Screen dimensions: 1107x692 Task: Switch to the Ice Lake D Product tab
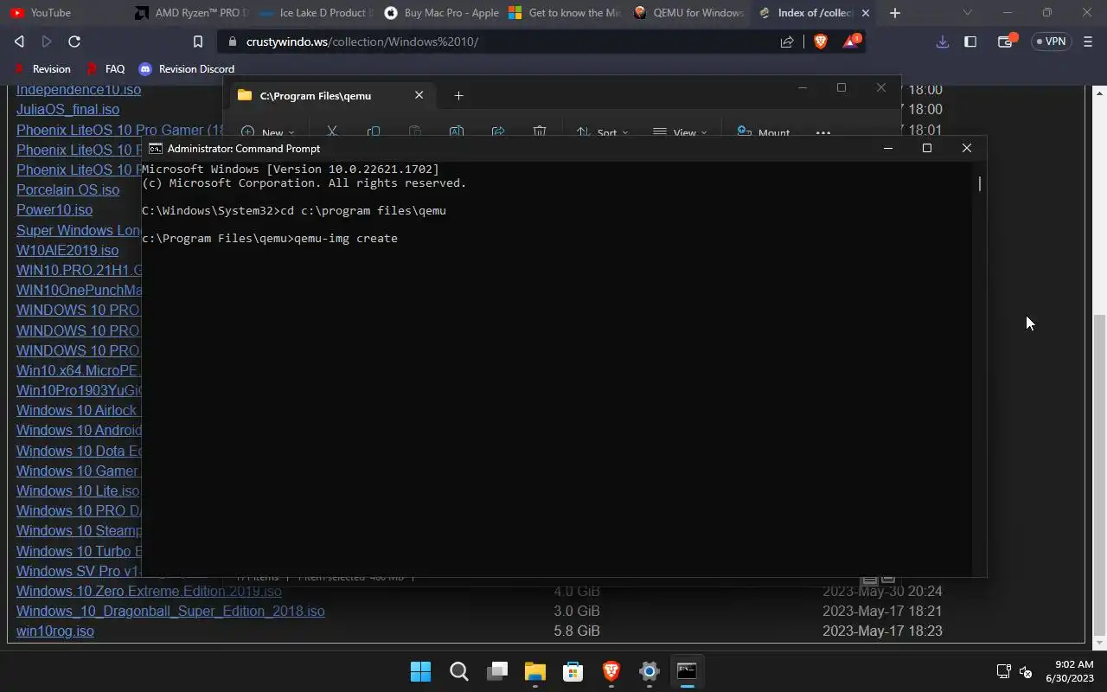pos(316,13)
